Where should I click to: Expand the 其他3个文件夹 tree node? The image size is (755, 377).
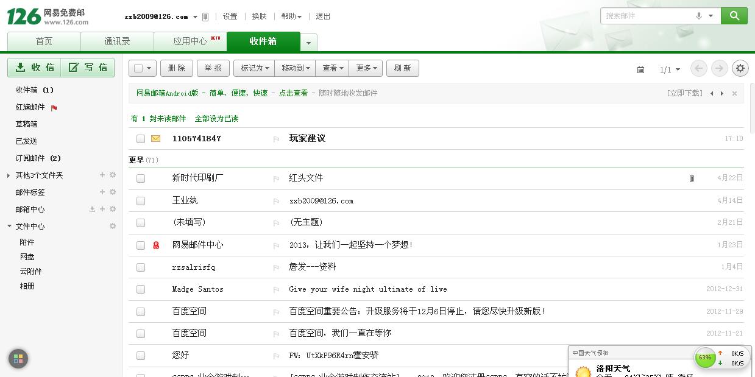9,175
